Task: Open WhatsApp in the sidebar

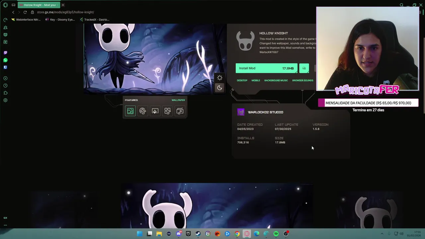Action: tap(5, 60)
